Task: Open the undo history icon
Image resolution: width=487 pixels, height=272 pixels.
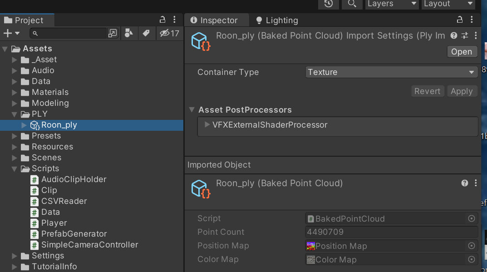Action: (328, 4)
